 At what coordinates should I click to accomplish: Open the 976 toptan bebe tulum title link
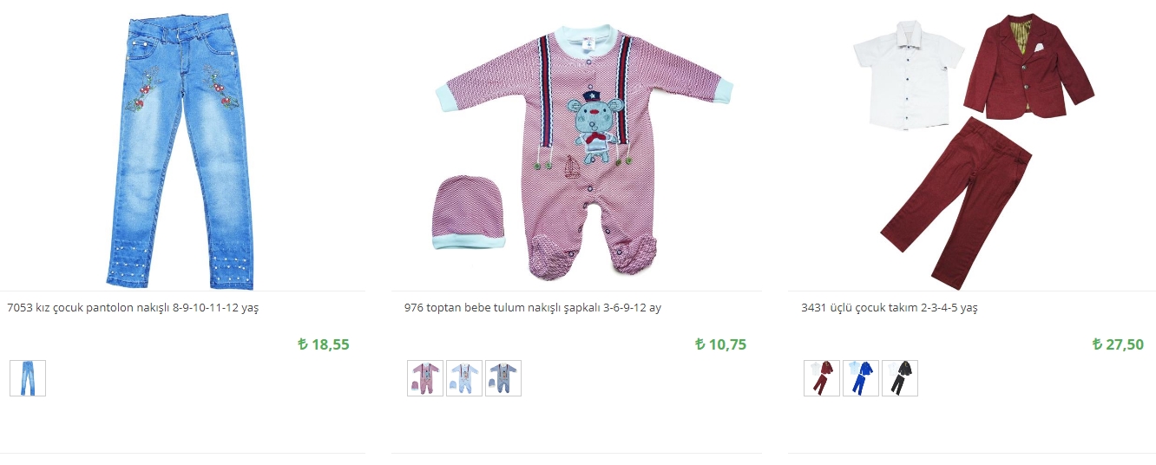[533, 308]
